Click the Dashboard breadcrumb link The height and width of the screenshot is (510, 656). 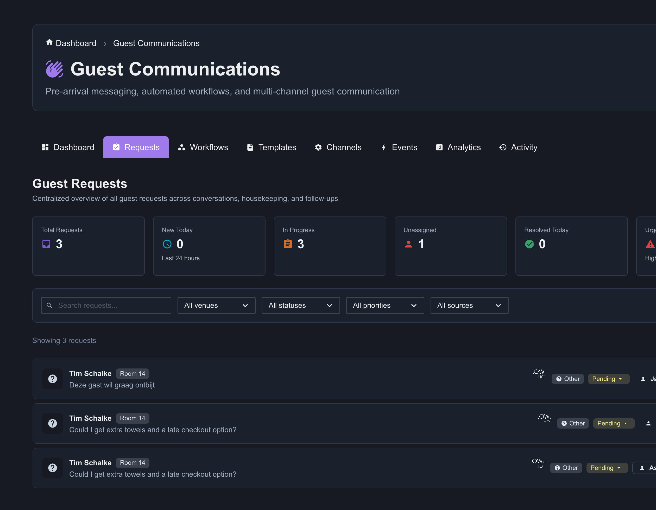[76, 43]
